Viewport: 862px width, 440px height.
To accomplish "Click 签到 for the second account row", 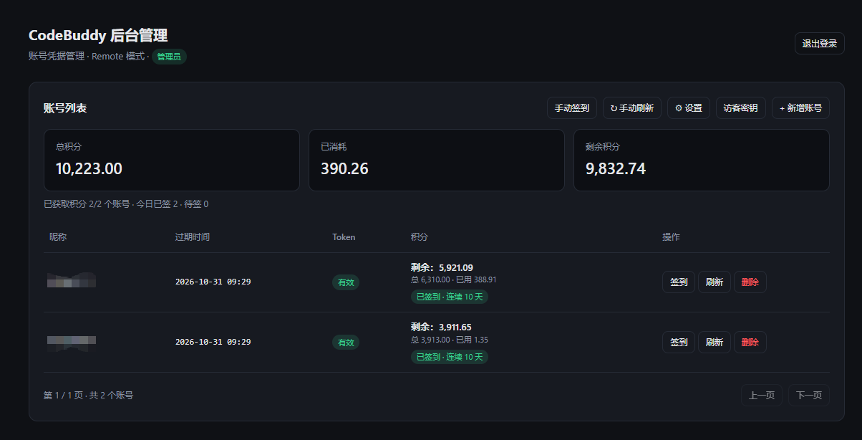I will point(679,343).
